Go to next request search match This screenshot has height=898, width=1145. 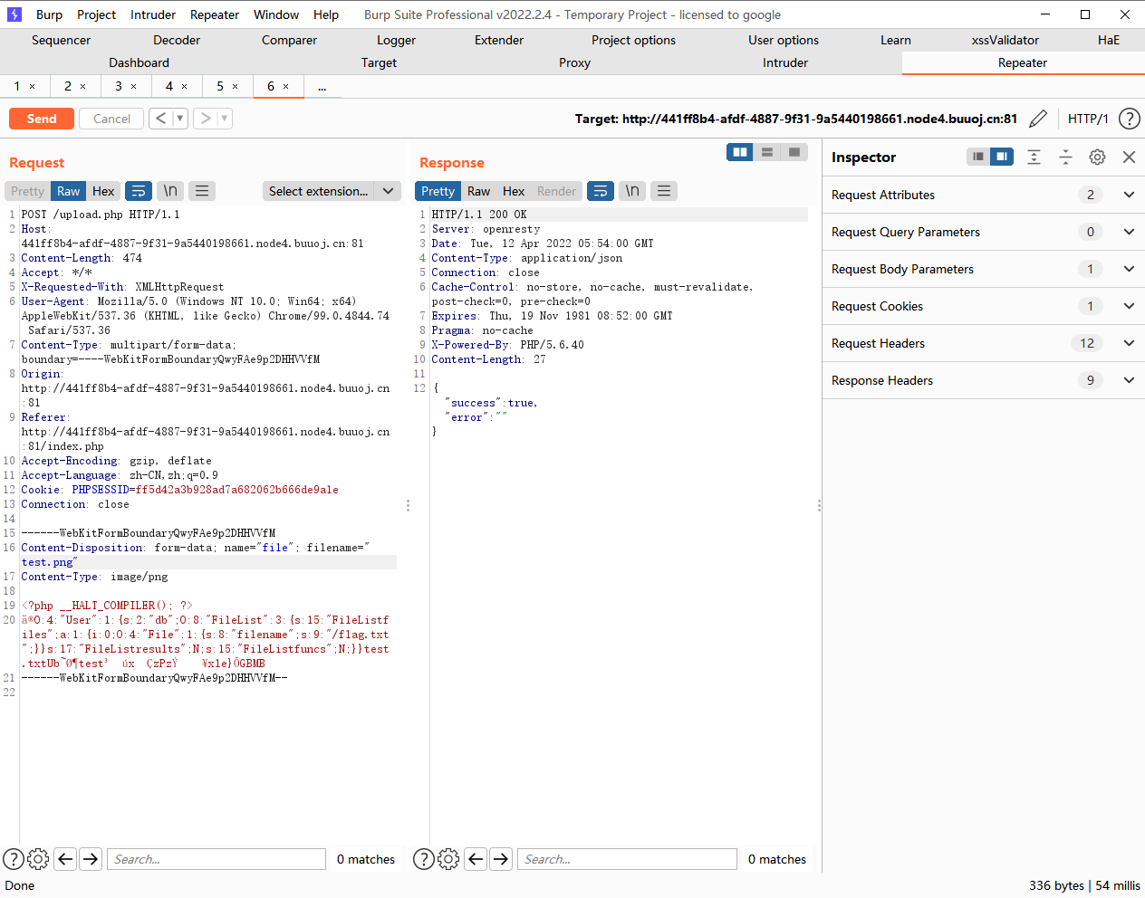point(91,859)
